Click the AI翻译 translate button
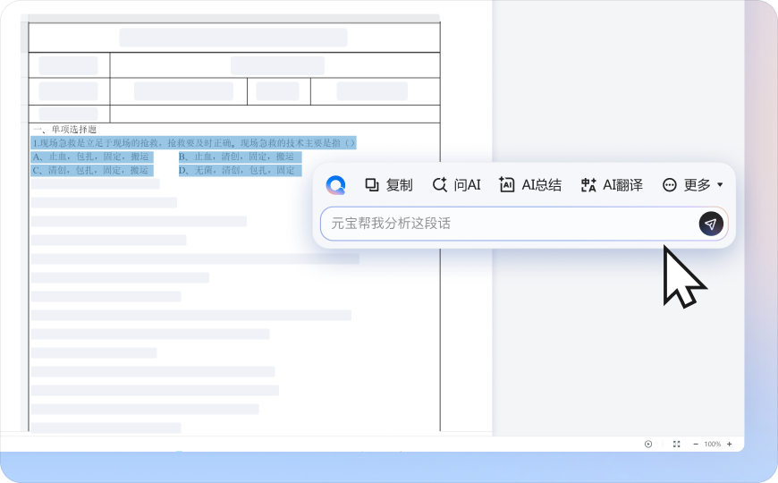This screenshot has width=778, height=483. coord(612,185)
